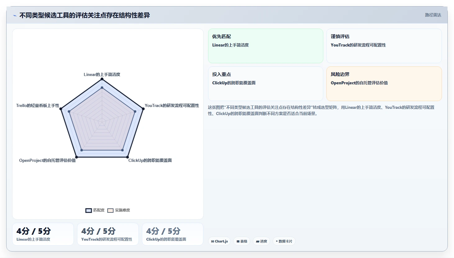
Task: Click the YouTrack score card 4分 / 5分
Action: pos(108,234)
